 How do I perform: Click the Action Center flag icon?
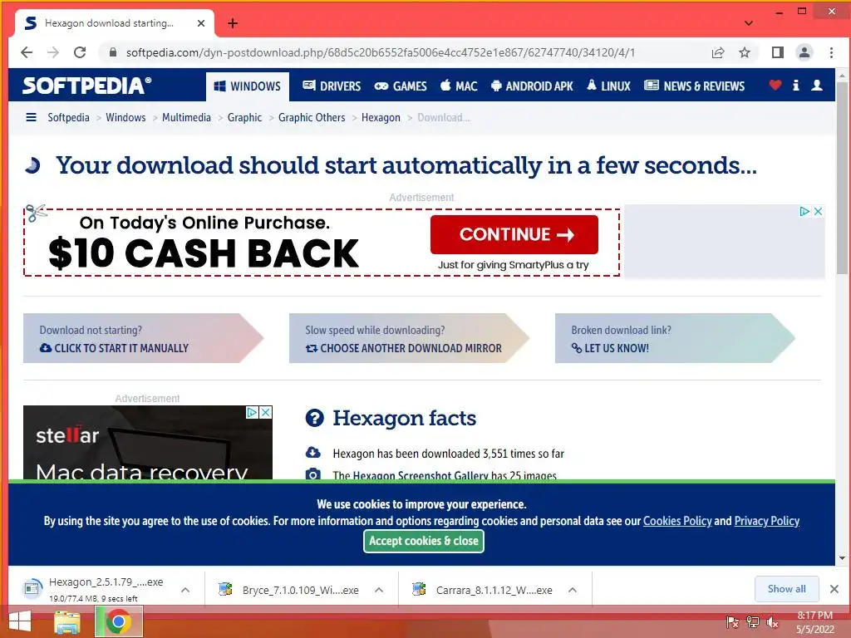732,622
